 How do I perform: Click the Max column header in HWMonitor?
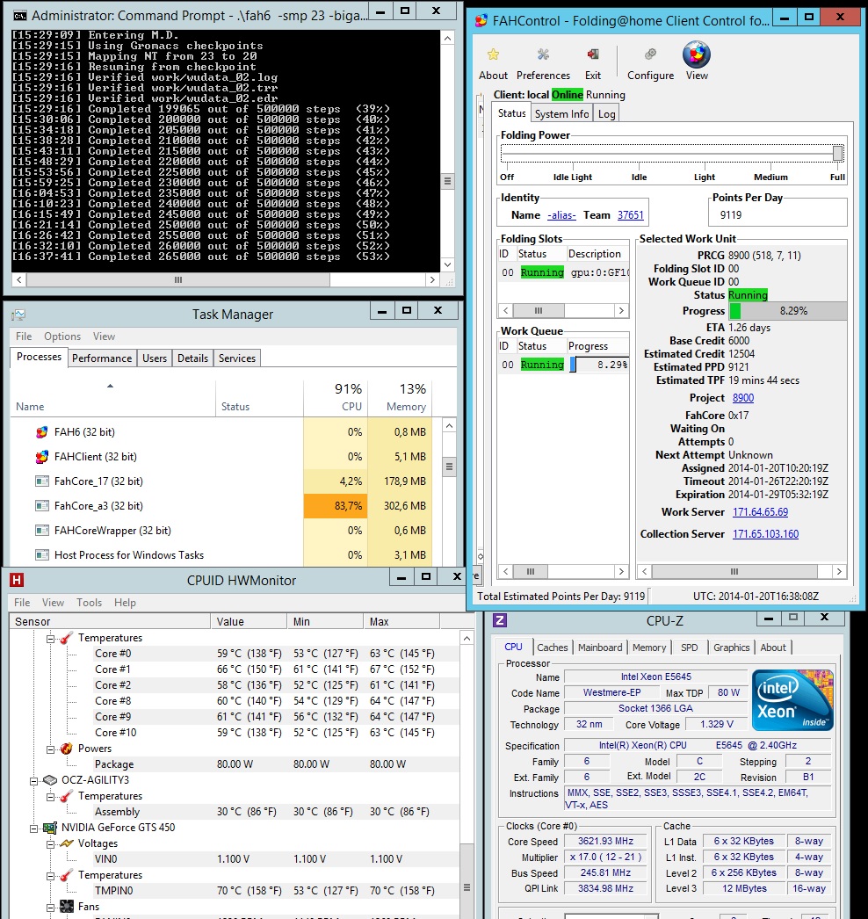point(401,621)
